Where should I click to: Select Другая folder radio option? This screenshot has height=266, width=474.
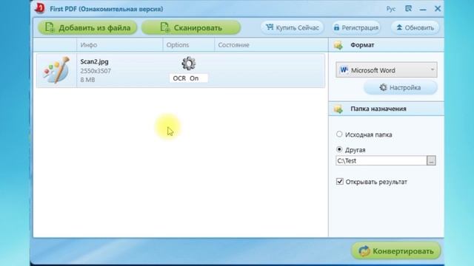(x=339, y=149)
